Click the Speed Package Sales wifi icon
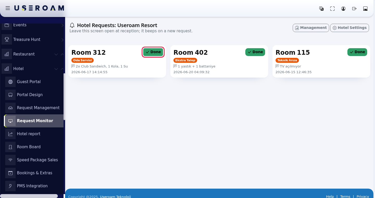375x198 pixels. tap(10, 160)
